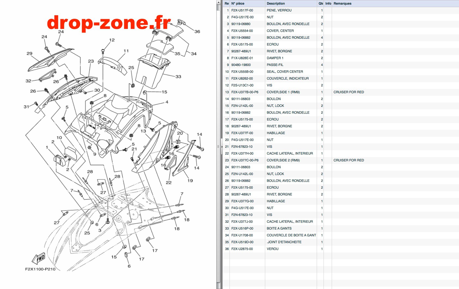
Task: Click 'CRUISER FOR RED' remark in row 23
Action: tap(349, 160)
